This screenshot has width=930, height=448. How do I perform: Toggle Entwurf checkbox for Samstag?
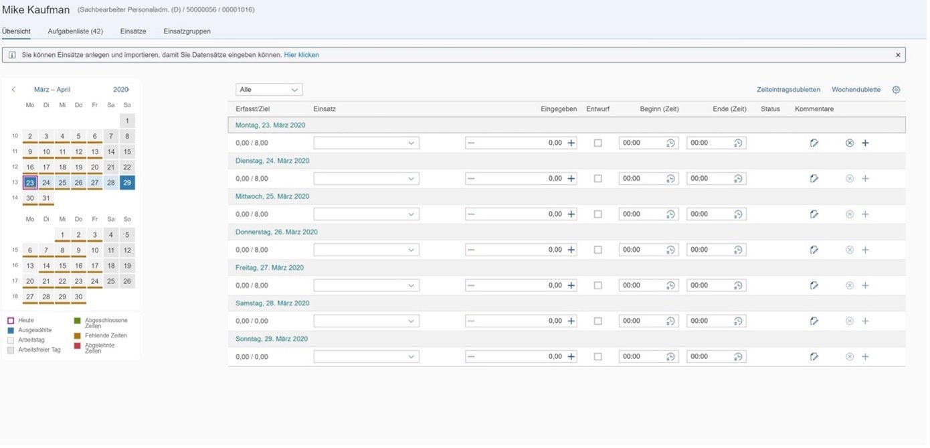click(598, 321)
